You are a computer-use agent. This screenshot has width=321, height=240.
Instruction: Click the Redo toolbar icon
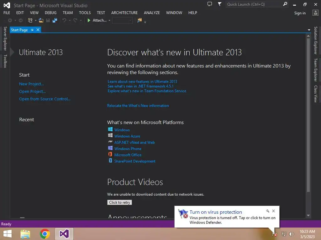point(75,20)
